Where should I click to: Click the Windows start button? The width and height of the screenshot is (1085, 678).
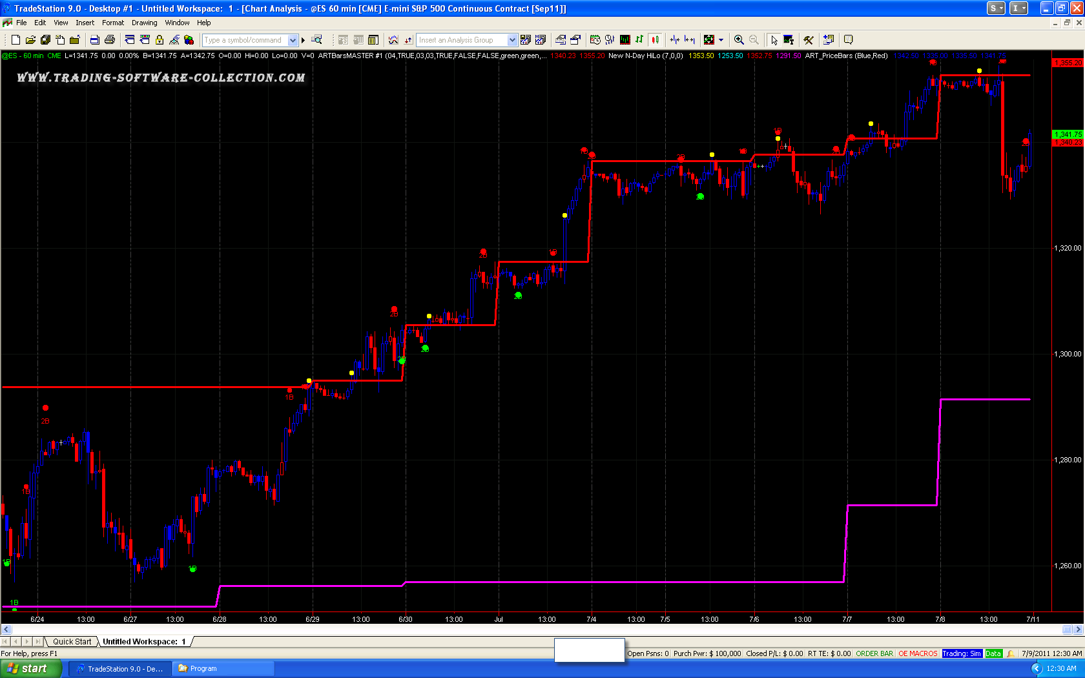[30, 668]
